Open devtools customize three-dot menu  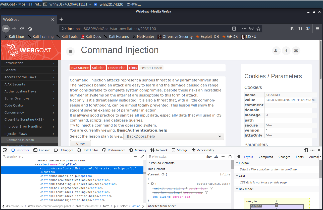pos(312,150)
